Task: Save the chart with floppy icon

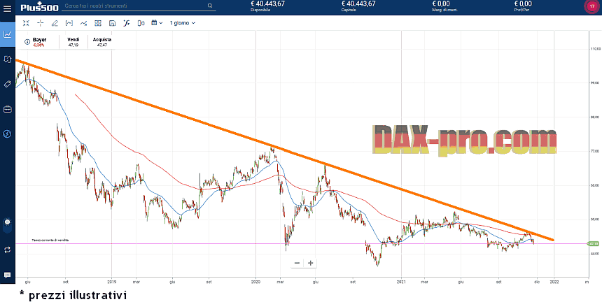Action: (112, 23)
